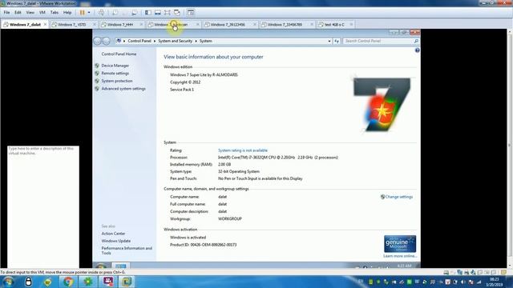This screenshot has height=288, width=513.
Task: Open the File menu in VMware
Action: coord(6,13)
